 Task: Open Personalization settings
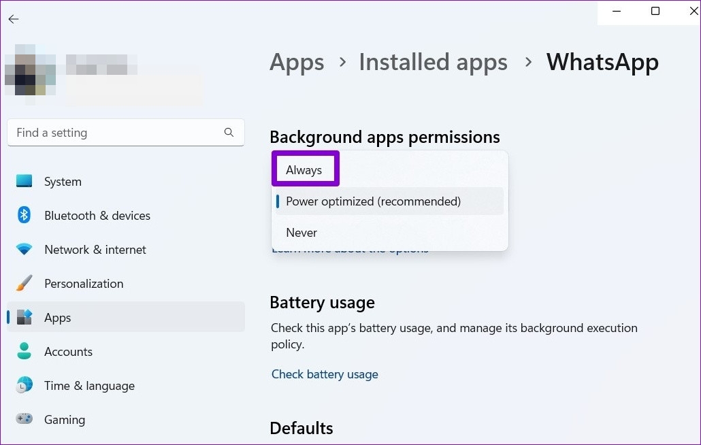point(25,283)
